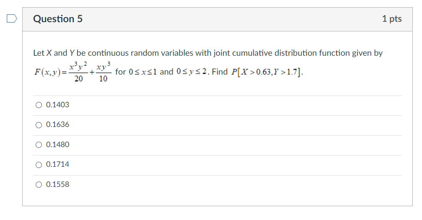Select the radio button for 0.1403

[x=39, y=105]
